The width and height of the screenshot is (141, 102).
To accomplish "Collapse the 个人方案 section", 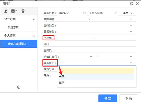I will tap(34, 36).
